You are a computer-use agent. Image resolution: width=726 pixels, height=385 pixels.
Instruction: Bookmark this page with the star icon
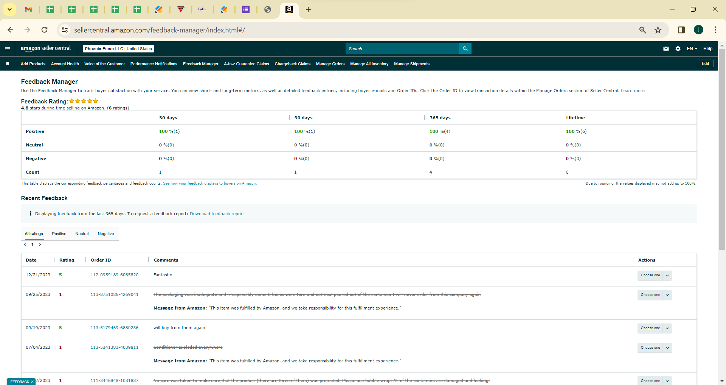[x=658, y=30]
